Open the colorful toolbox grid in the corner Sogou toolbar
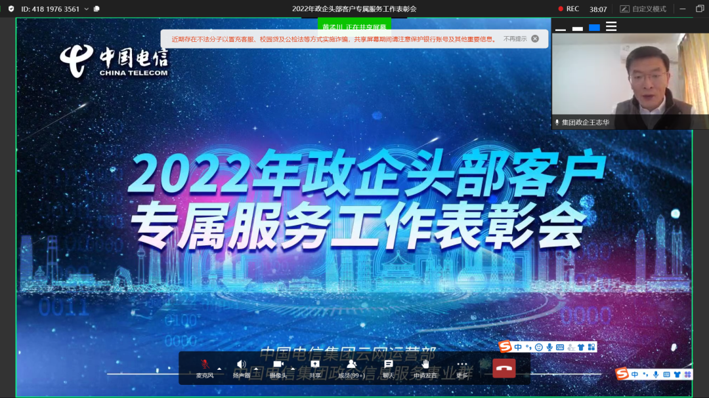Screen dimensions: 709x398 tap(687, 374)
